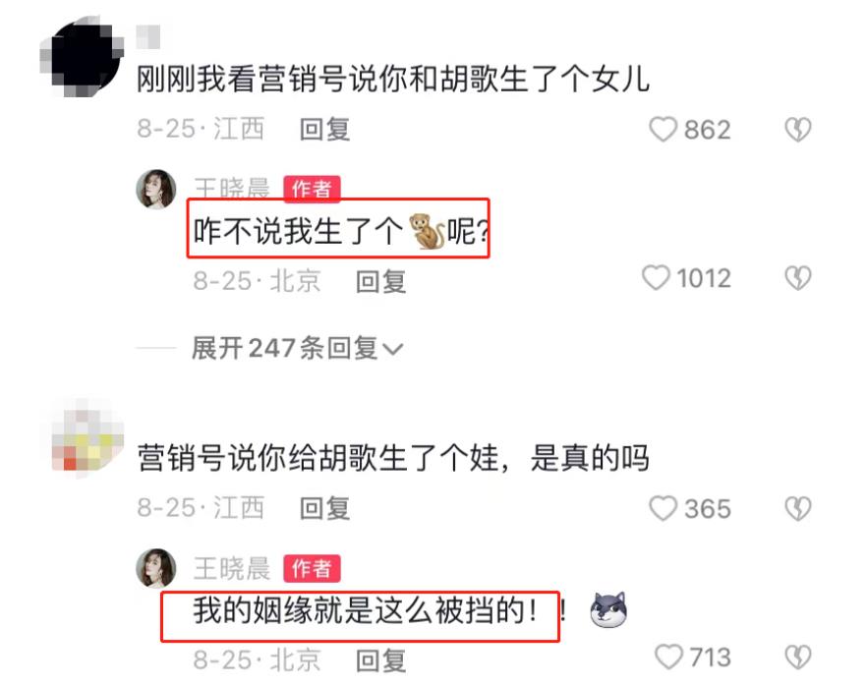866x685 pixels.
Task: Dislike the comment with 862 likes
Action: (797, 130)
